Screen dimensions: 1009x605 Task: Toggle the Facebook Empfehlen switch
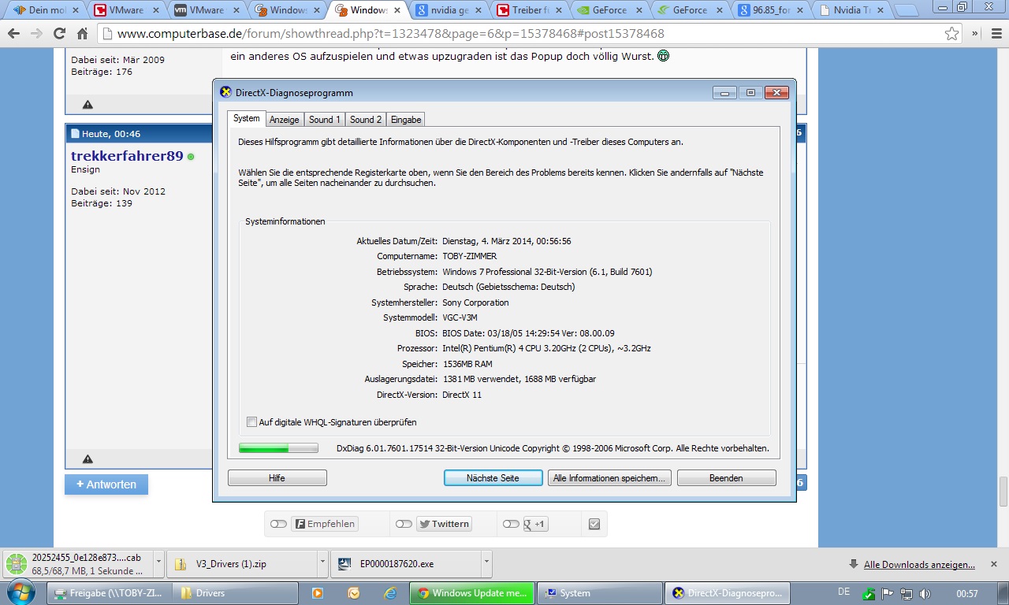click(x=278, y=524)
